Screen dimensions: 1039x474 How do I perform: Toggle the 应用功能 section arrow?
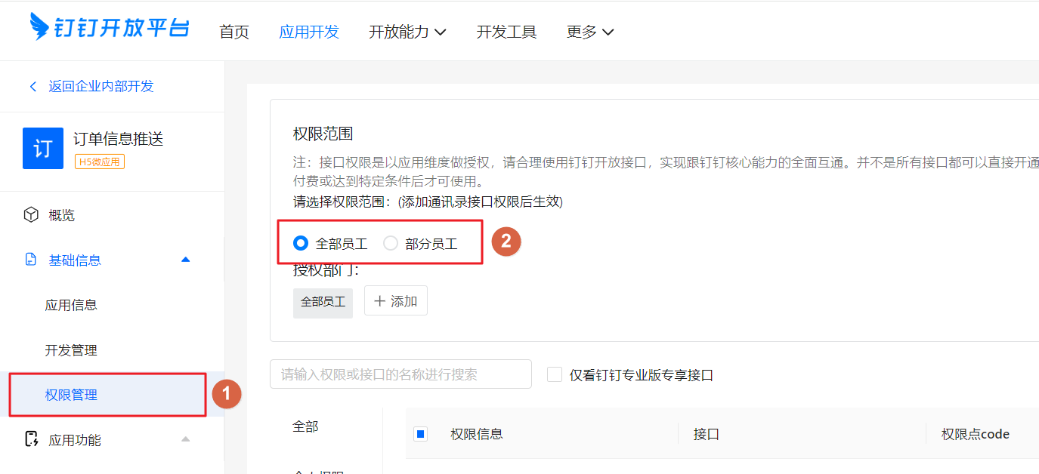click(186, 439)
